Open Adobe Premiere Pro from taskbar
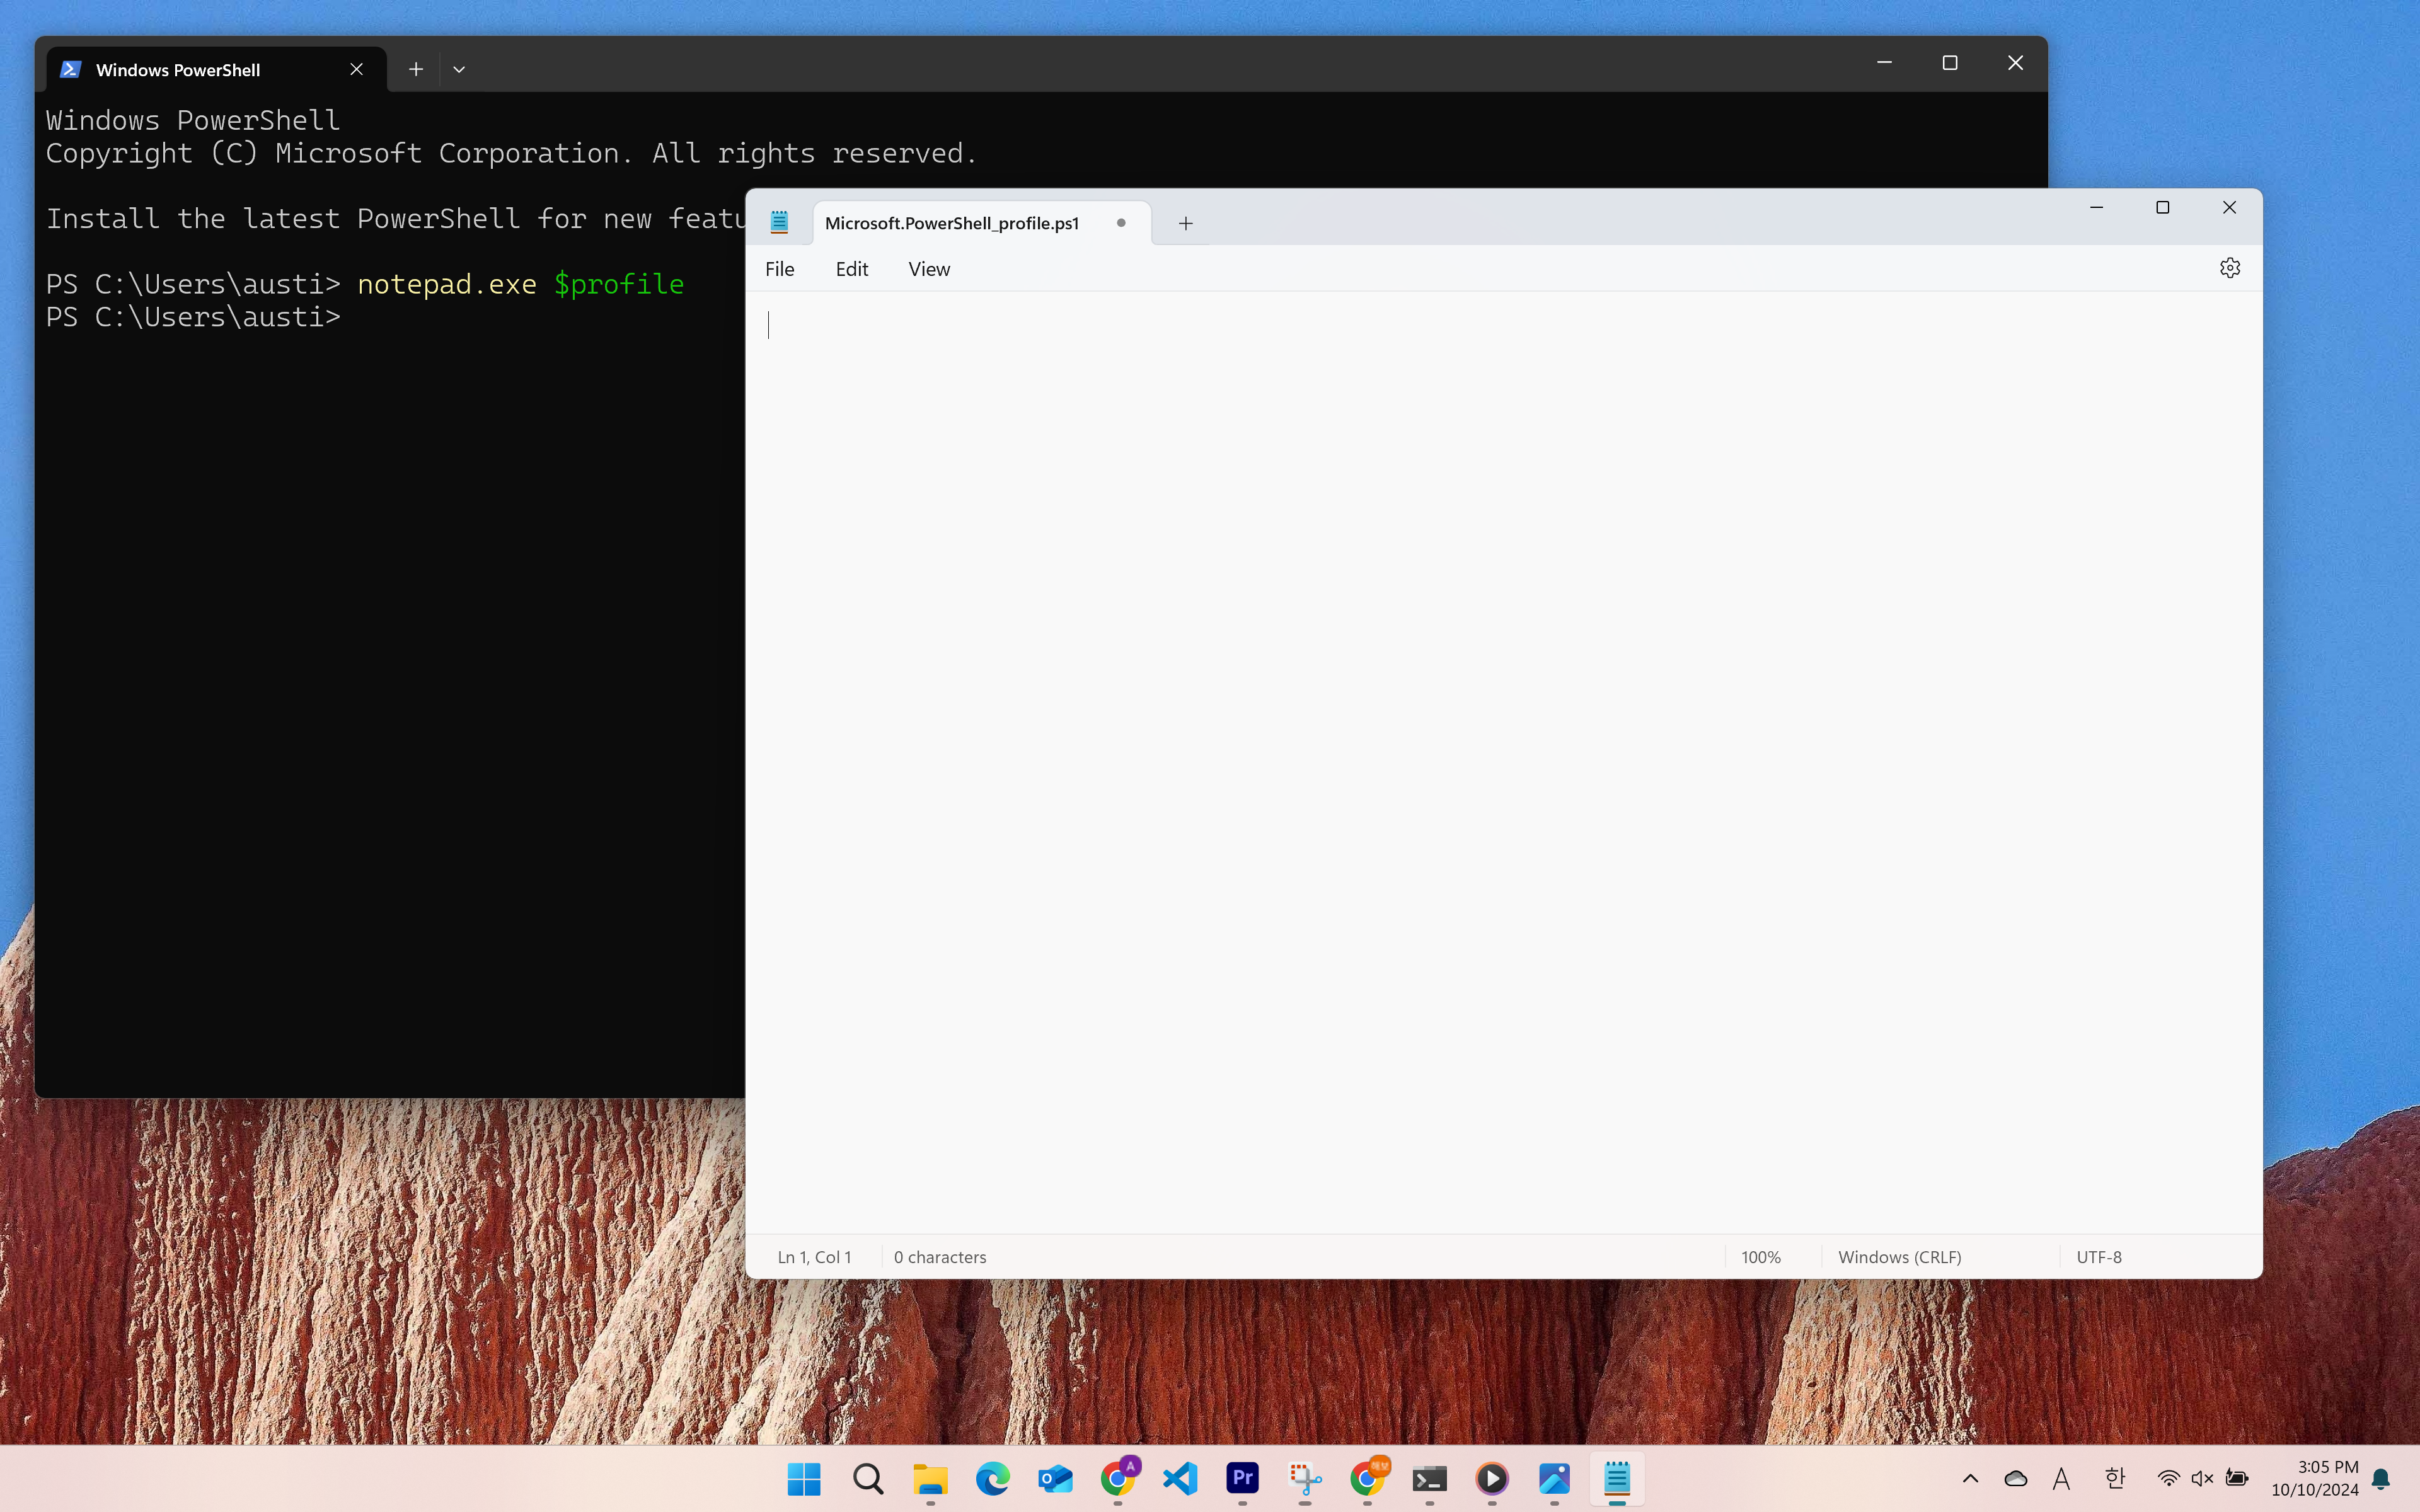 (1242, 1478)
